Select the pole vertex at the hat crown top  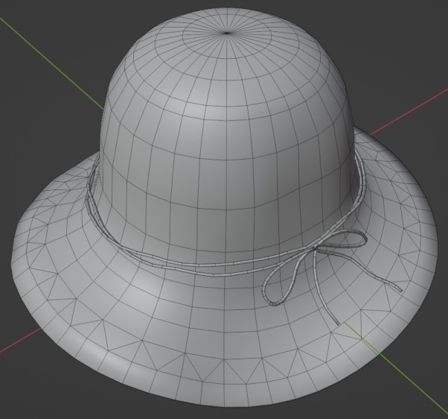[x=227, y=33]
